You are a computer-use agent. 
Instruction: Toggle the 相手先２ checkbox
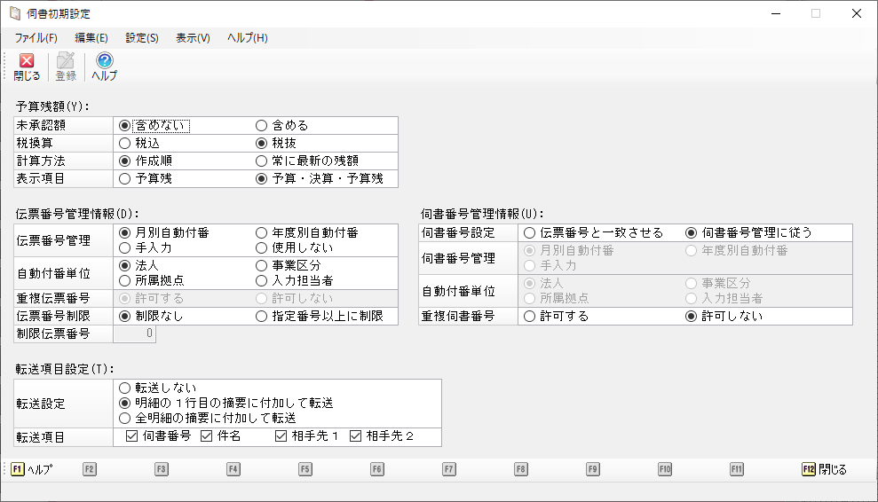coord(356,436)
